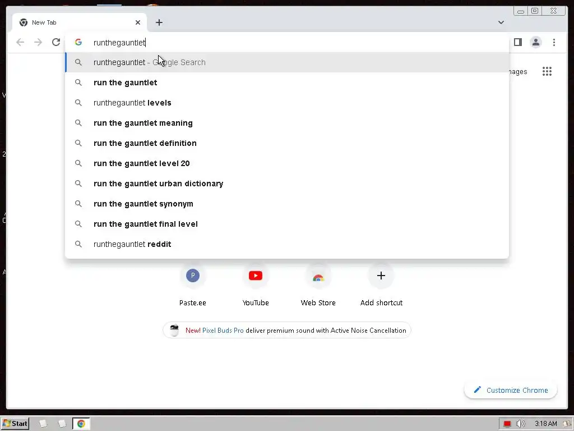Expand the tab search chevron

point(501,22)
